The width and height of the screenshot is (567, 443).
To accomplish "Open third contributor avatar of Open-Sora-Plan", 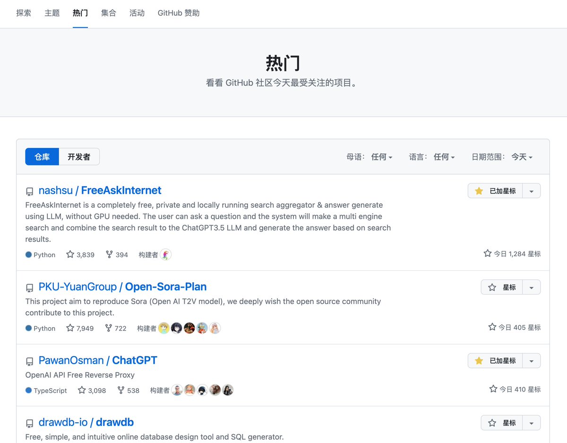I will click(189, 328).
